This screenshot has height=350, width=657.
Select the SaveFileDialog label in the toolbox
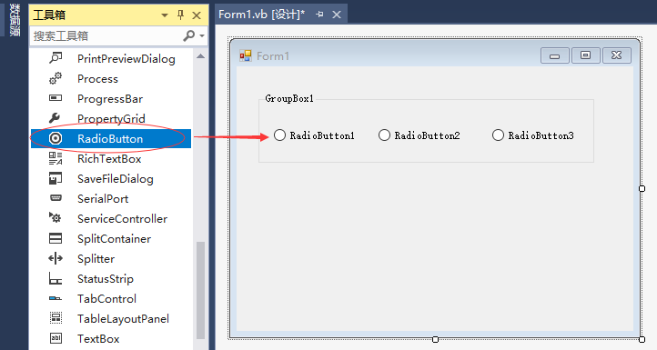coord(116,179)
